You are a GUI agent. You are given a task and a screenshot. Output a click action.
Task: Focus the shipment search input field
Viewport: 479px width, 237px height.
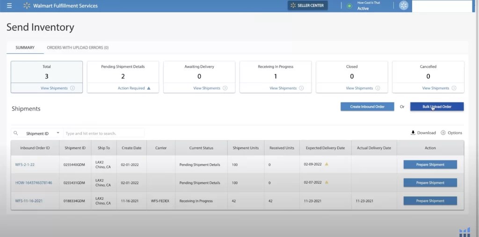103,133
